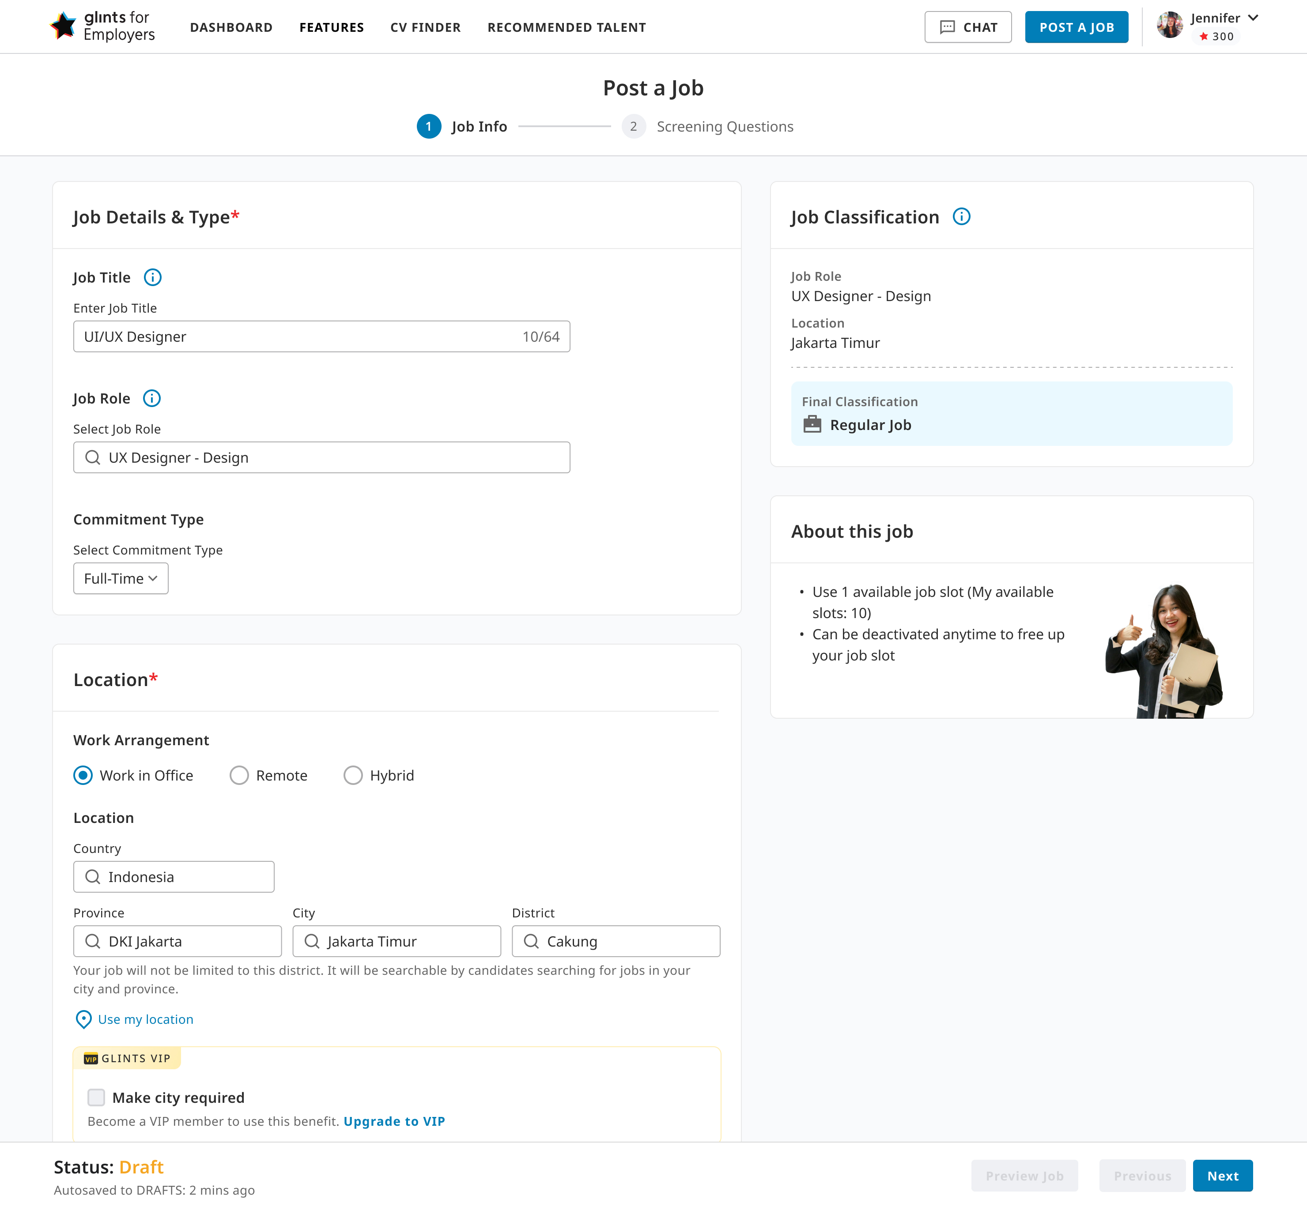Click the Job Role info icon
Viewport: 1307px width, 1222px height.
tap(152, 398)
